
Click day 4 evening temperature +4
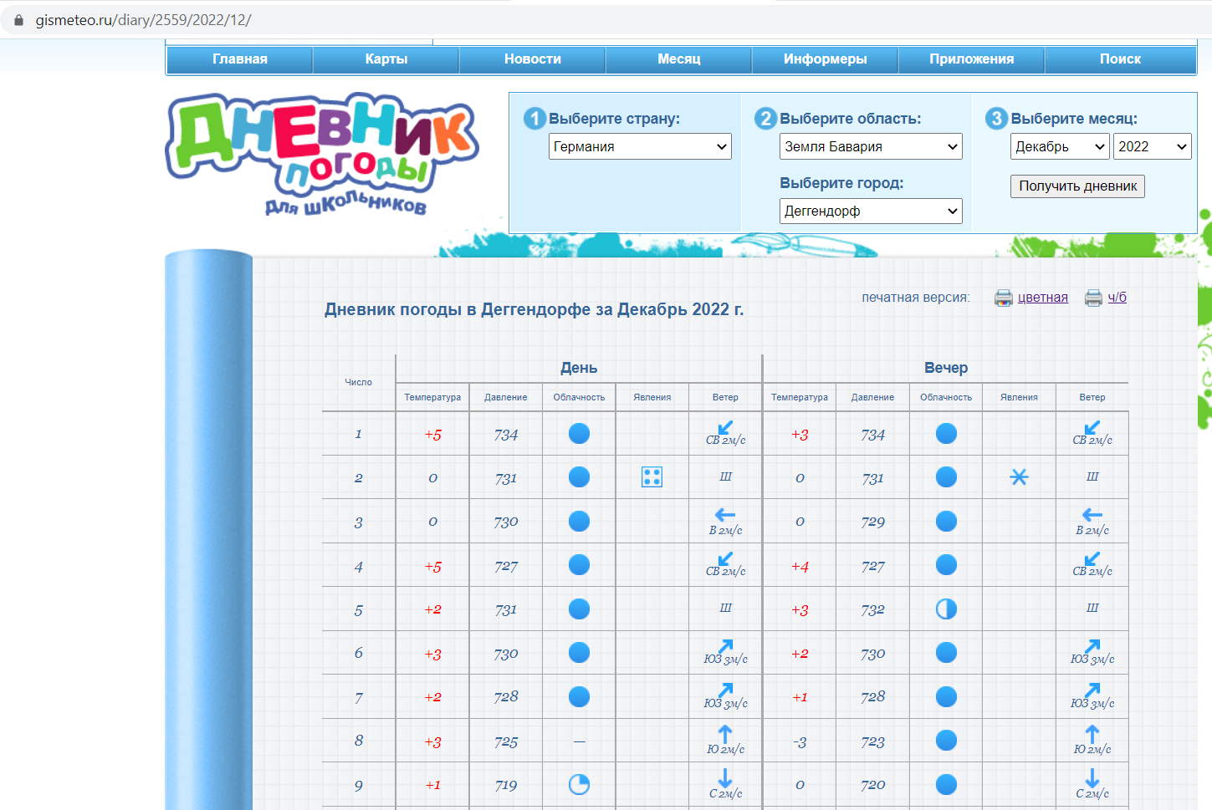[800, 567]
